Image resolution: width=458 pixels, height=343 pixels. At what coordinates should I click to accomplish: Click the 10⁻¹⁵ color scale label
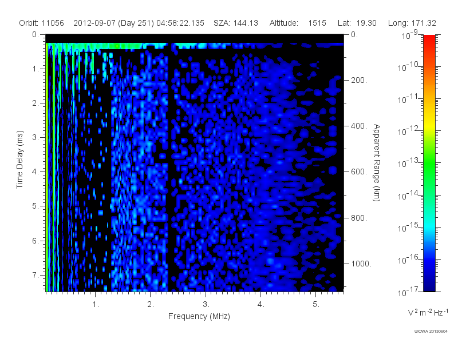409,227
